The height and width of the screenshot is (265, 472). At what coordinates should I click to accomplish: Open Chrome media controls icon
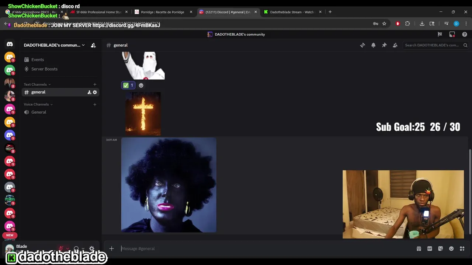tap(446, 24)
